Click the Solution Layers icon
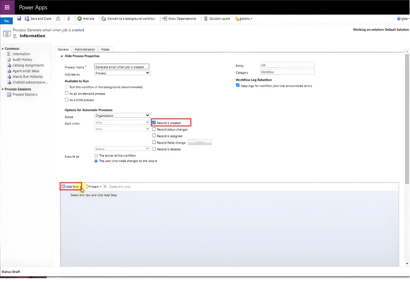 click(206, 19)
